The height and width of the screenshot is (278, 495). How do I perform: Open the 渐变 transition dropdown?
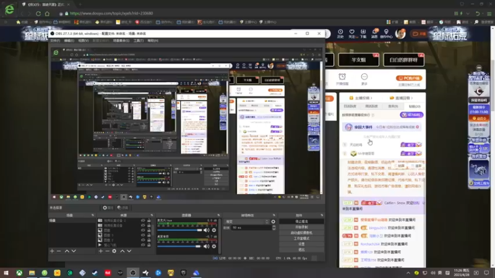click(246, 222)
